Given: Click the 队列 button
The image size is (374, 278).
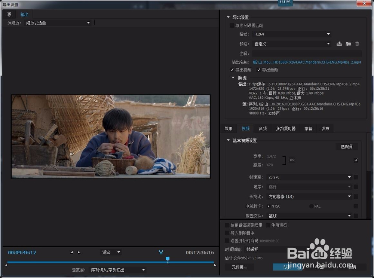Looking at the screenshot, I should (287, 267).
